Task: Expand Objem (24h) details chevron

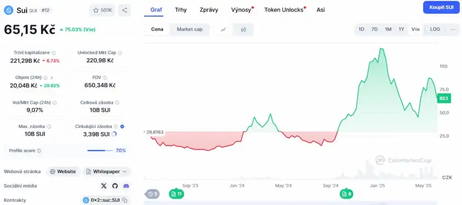Action: click(52, 77)
